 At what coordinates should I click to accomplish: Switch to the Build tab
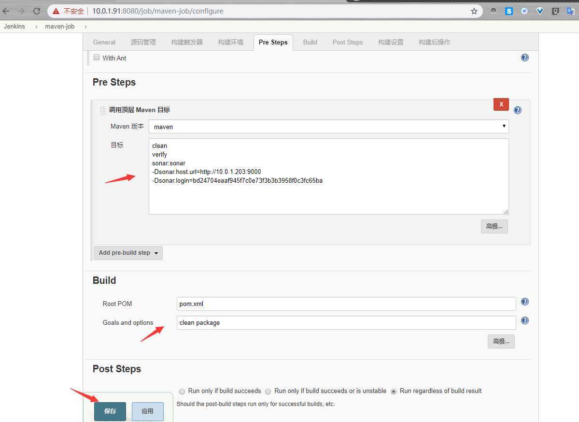[x=310, y=42]
